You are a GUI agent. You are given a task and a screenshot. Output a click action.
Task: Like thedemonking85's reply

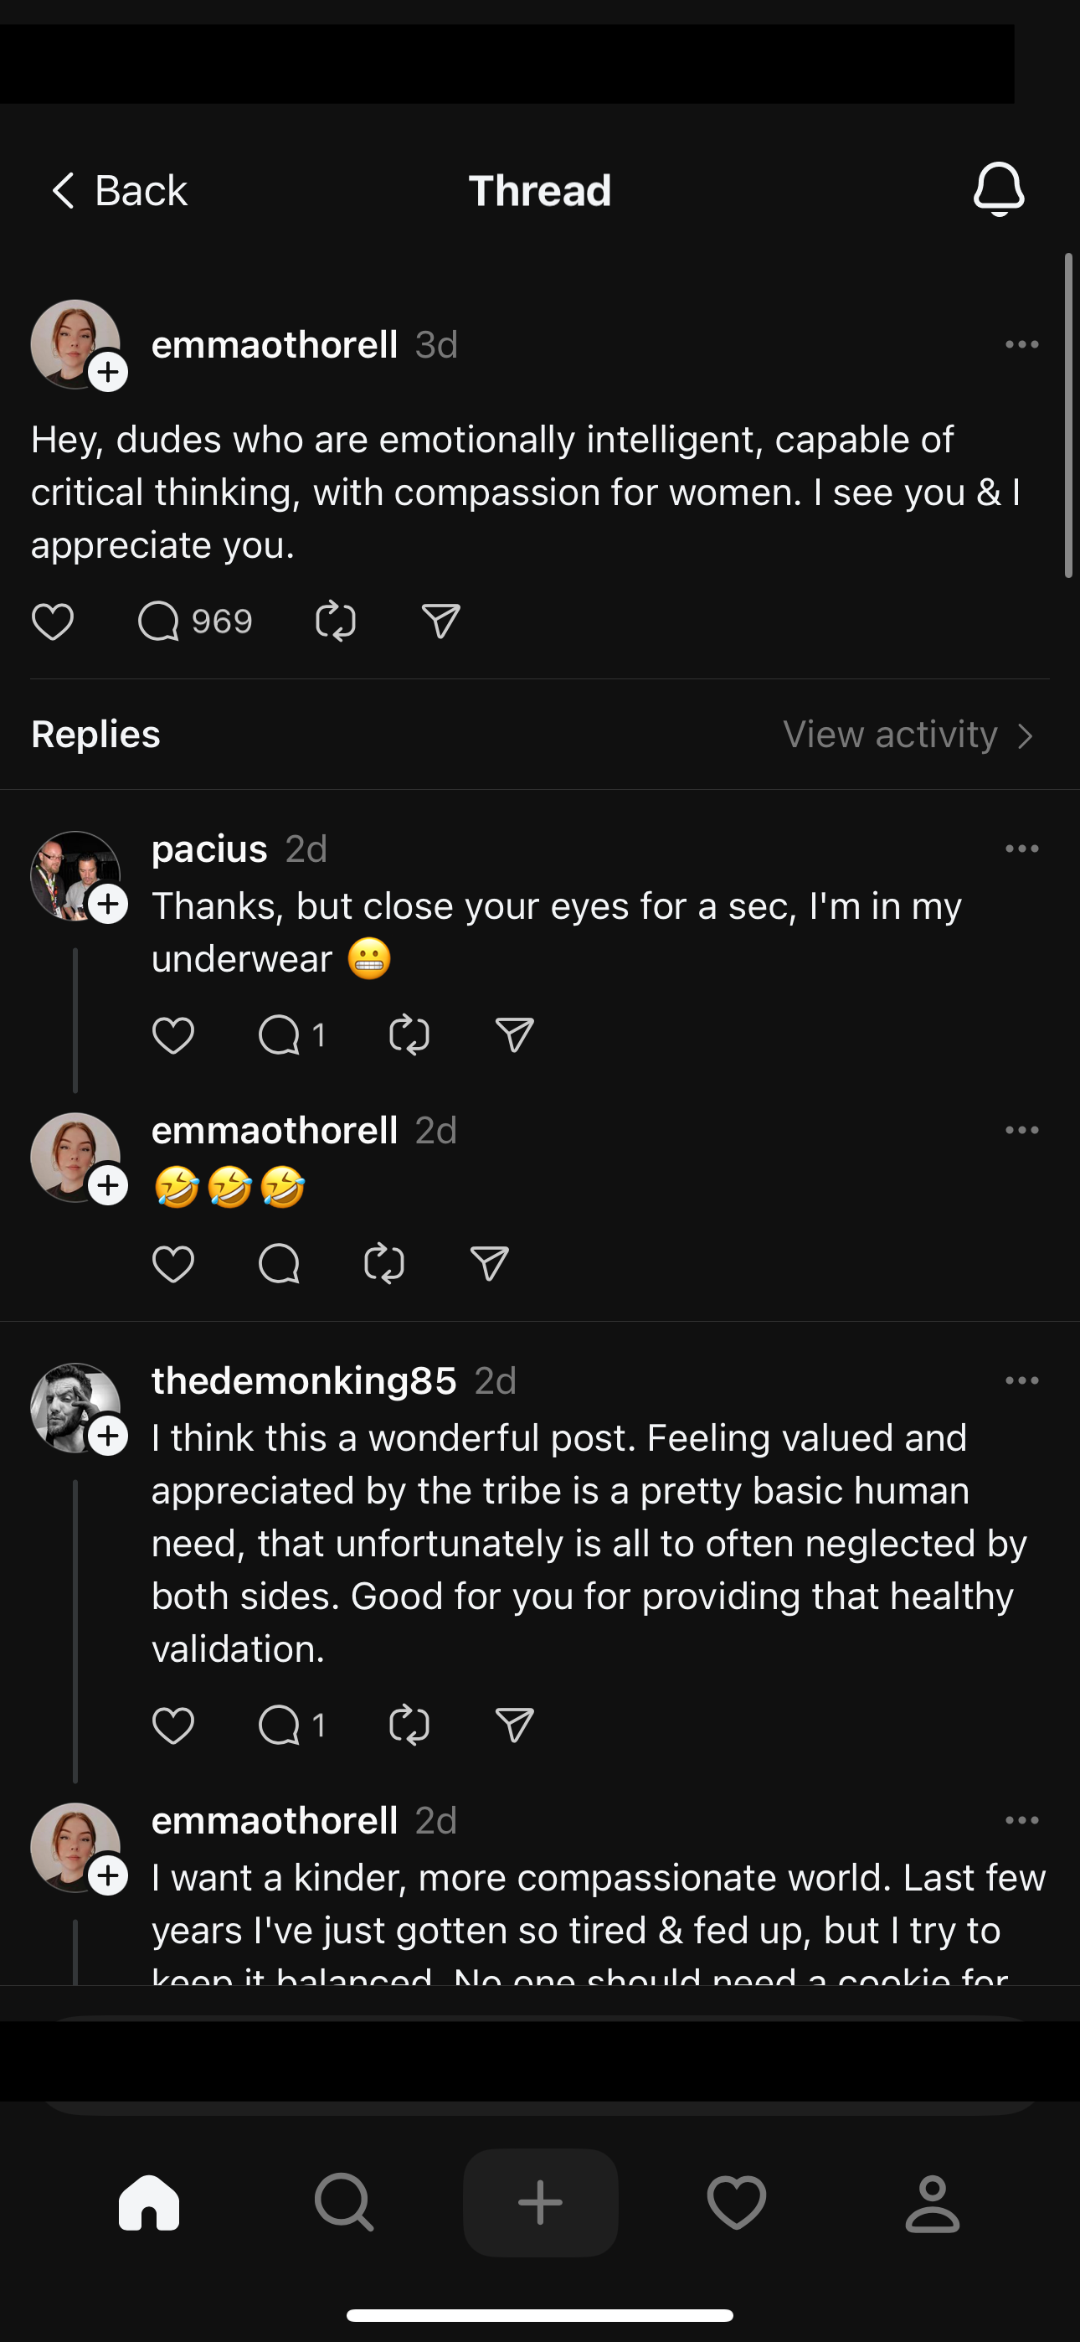pos(172,1725)
